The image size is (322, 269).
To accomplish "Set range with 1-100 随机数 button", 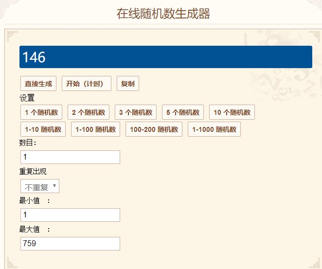I will pos(95,129).
